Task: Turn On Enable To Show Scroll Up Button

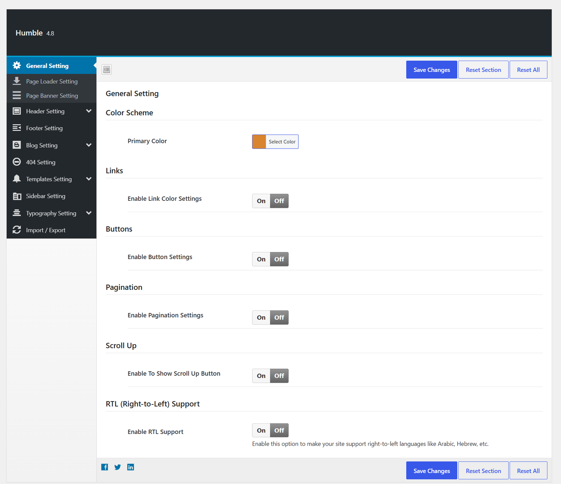Action: [x=261, y=376]
